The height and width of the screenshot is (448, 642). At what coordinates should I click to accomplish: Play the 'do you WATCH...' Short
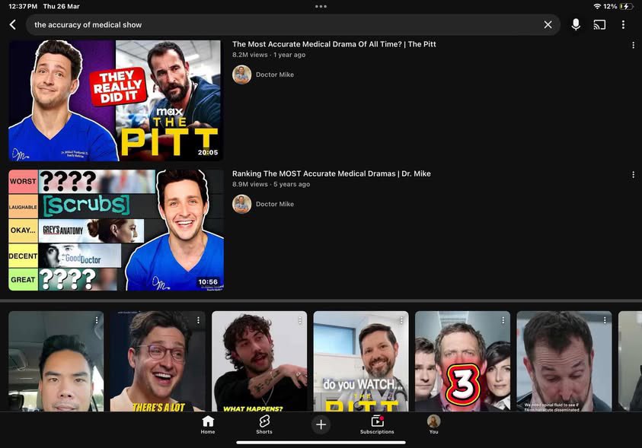[361, 361]
